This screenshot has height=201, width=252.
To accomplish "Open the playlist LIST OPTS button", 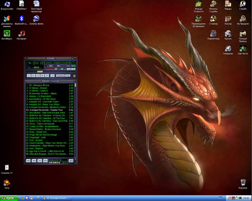I will [x=71, y=161].
